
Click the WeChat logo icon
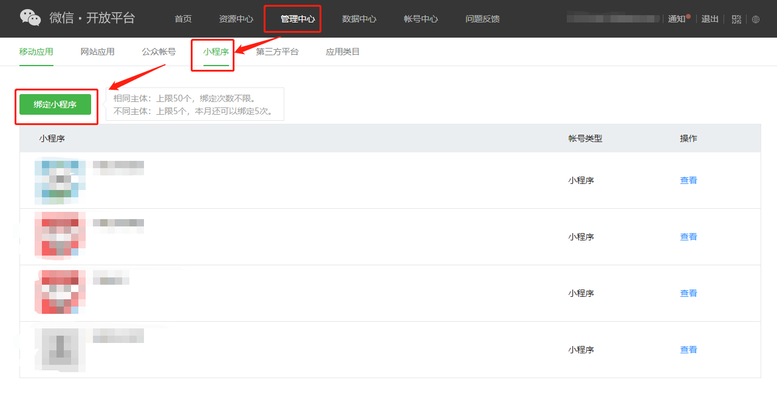pyautogui.click(x=30, y=18)
